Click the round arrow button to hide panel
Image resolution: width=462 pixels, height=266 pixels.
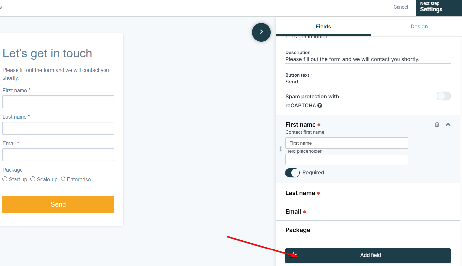[261, 32]
